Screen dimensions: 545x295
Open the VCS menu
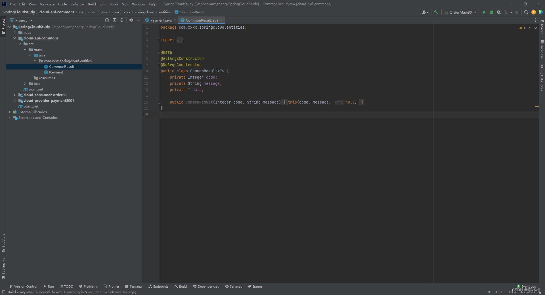(x=125, y=4)
